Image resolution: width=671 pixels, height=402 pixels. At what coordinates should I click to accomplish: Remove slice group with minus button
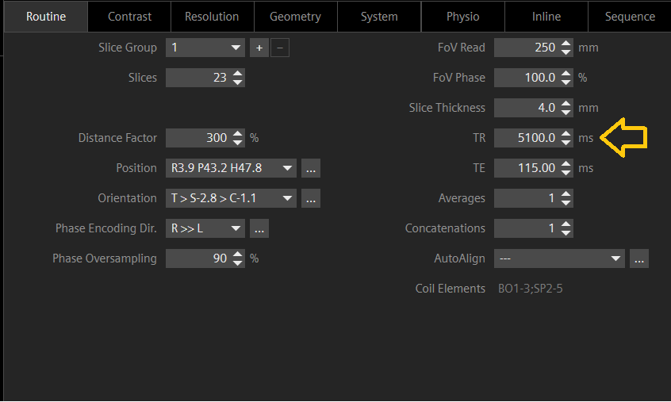280,48
